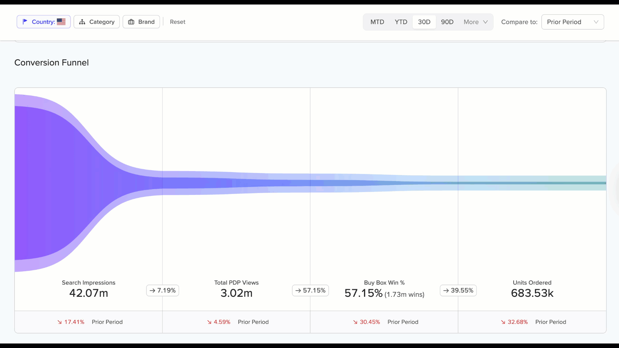Click the 17.41% decrease for Search Impressions
Screen dimensions: 619x348
74,322
